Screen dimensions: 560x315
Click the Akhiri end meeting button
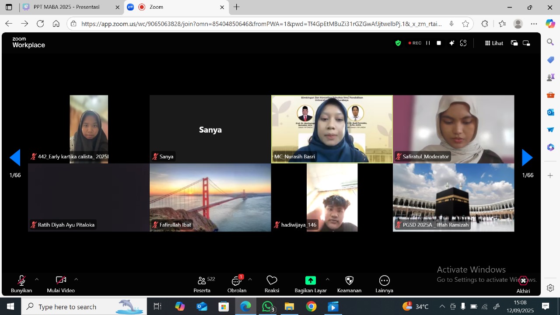(523, 284)
